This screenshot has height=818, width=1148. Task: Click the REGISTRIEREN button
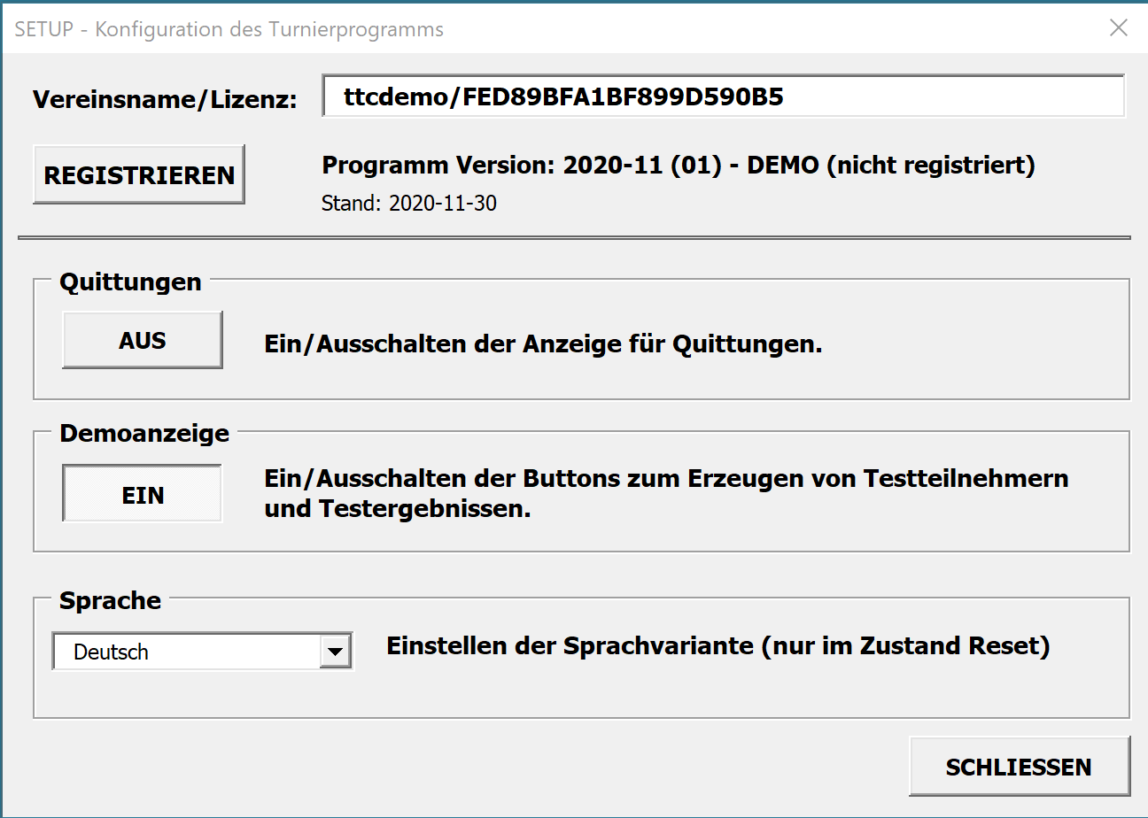[x=139, y=175]
